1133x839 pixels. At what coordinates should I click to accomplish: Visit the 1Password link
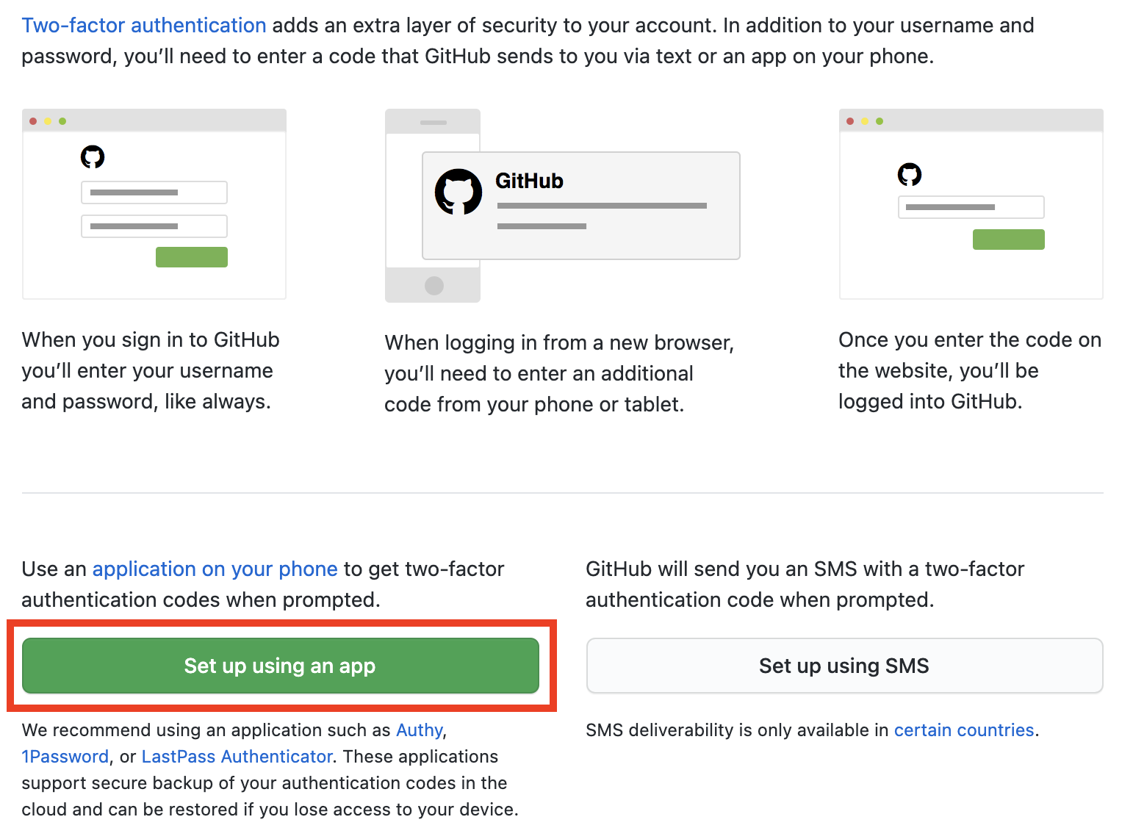point(65,756)
